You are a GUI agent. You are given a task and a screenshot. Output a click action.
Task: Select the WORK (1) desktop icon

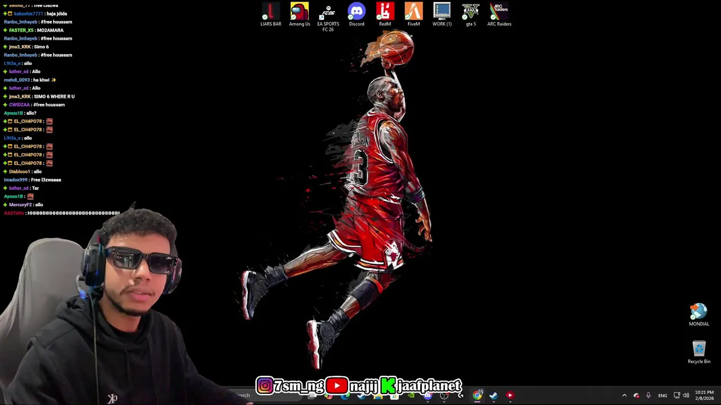click(442, 15)
